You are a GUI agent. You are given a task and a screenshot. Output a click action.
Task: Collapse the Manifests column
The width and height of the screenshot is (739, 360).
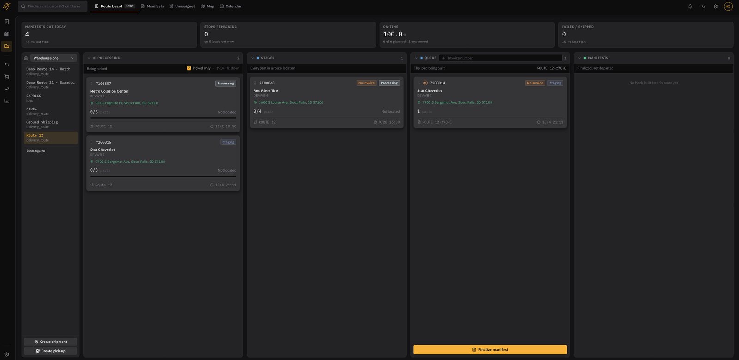pyautogui.click(x=579, y=58)
